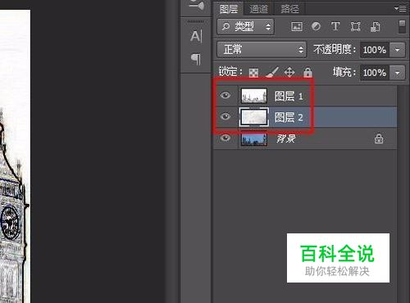Lock image pixels with brush icon
Screen dimensions: 410x303
271,72
